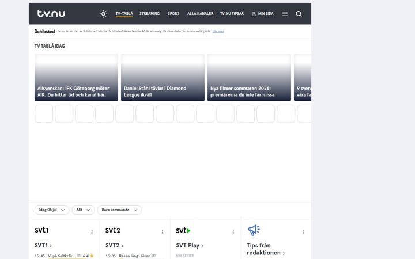The image size is (415, 259).
Task: Open the Bara kommande filter dropdown
Action: coord(119,210)
